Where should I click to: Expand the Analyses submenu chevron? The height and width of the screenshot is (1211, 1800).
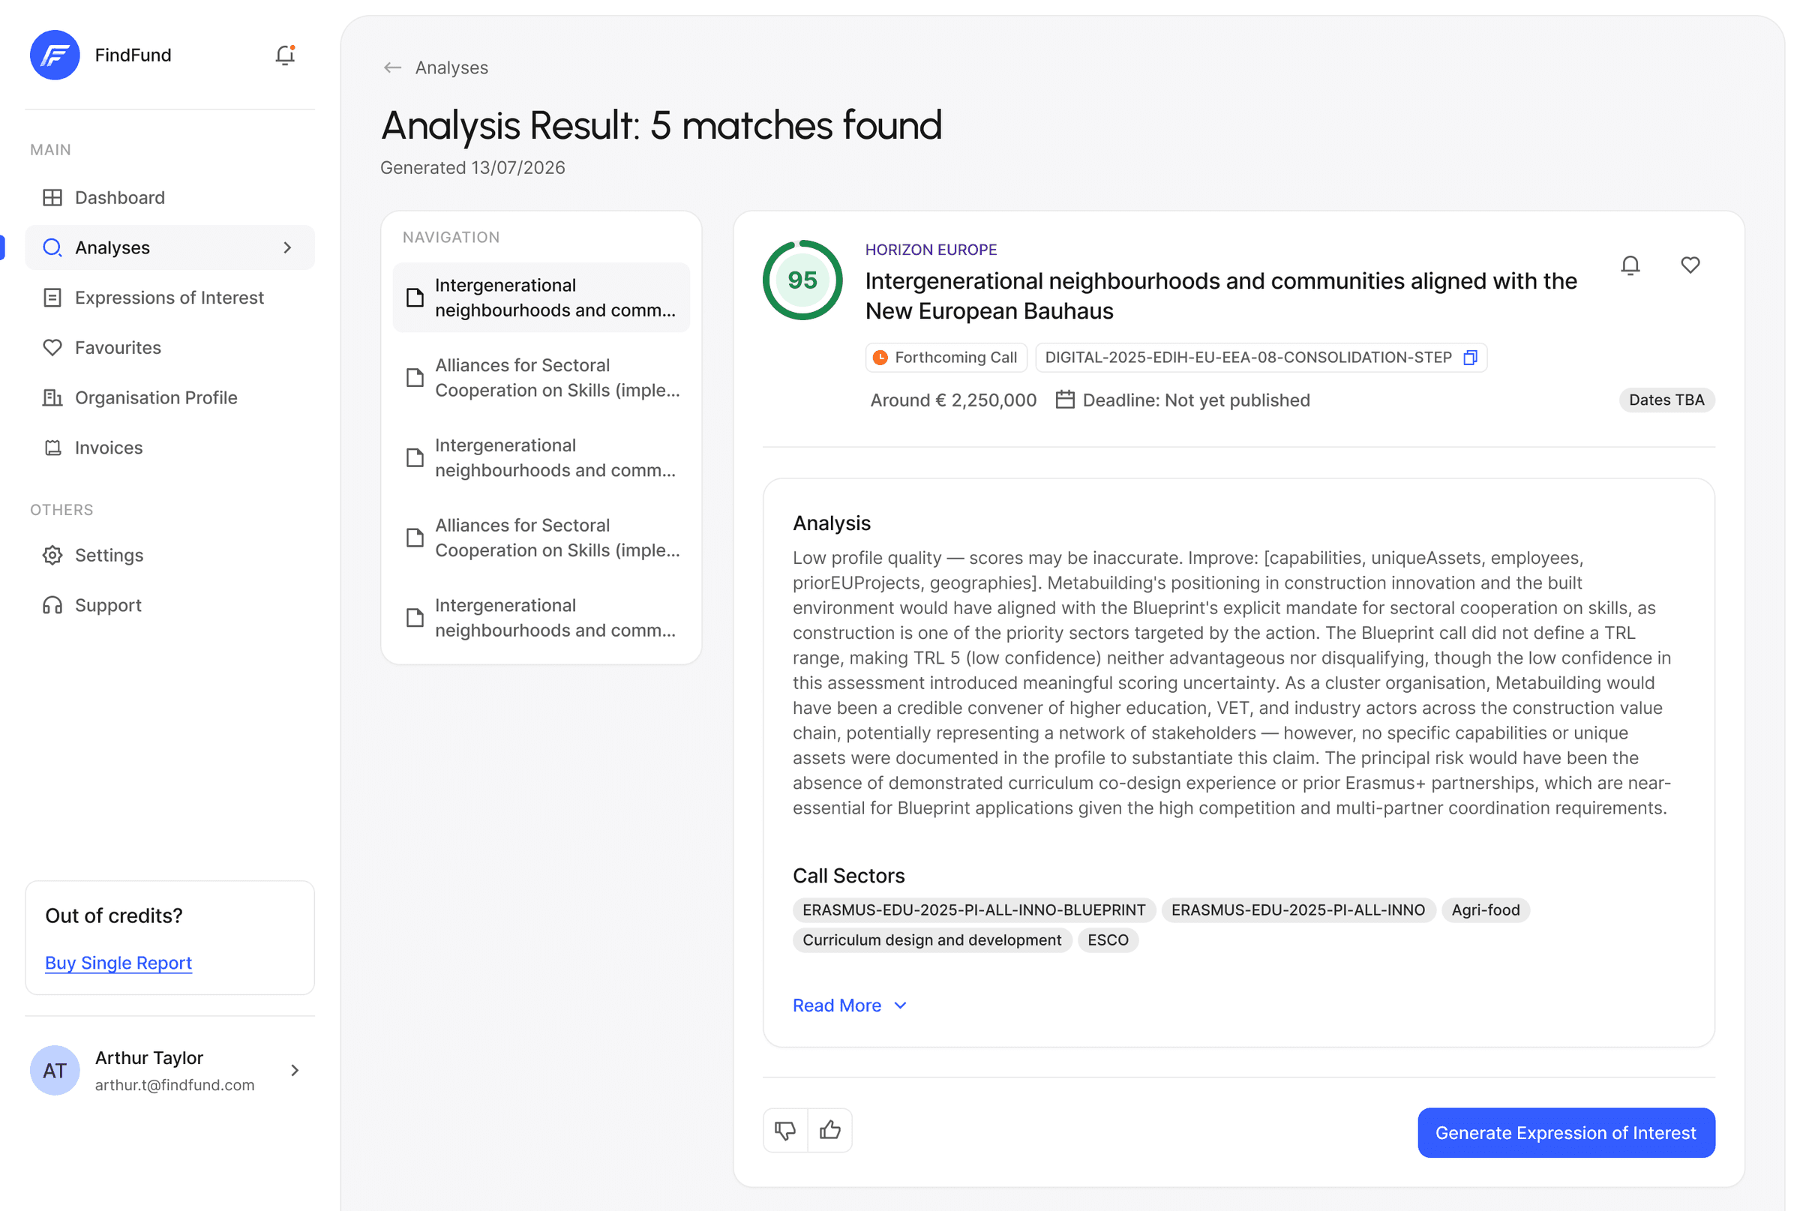(x=287, y=248)
